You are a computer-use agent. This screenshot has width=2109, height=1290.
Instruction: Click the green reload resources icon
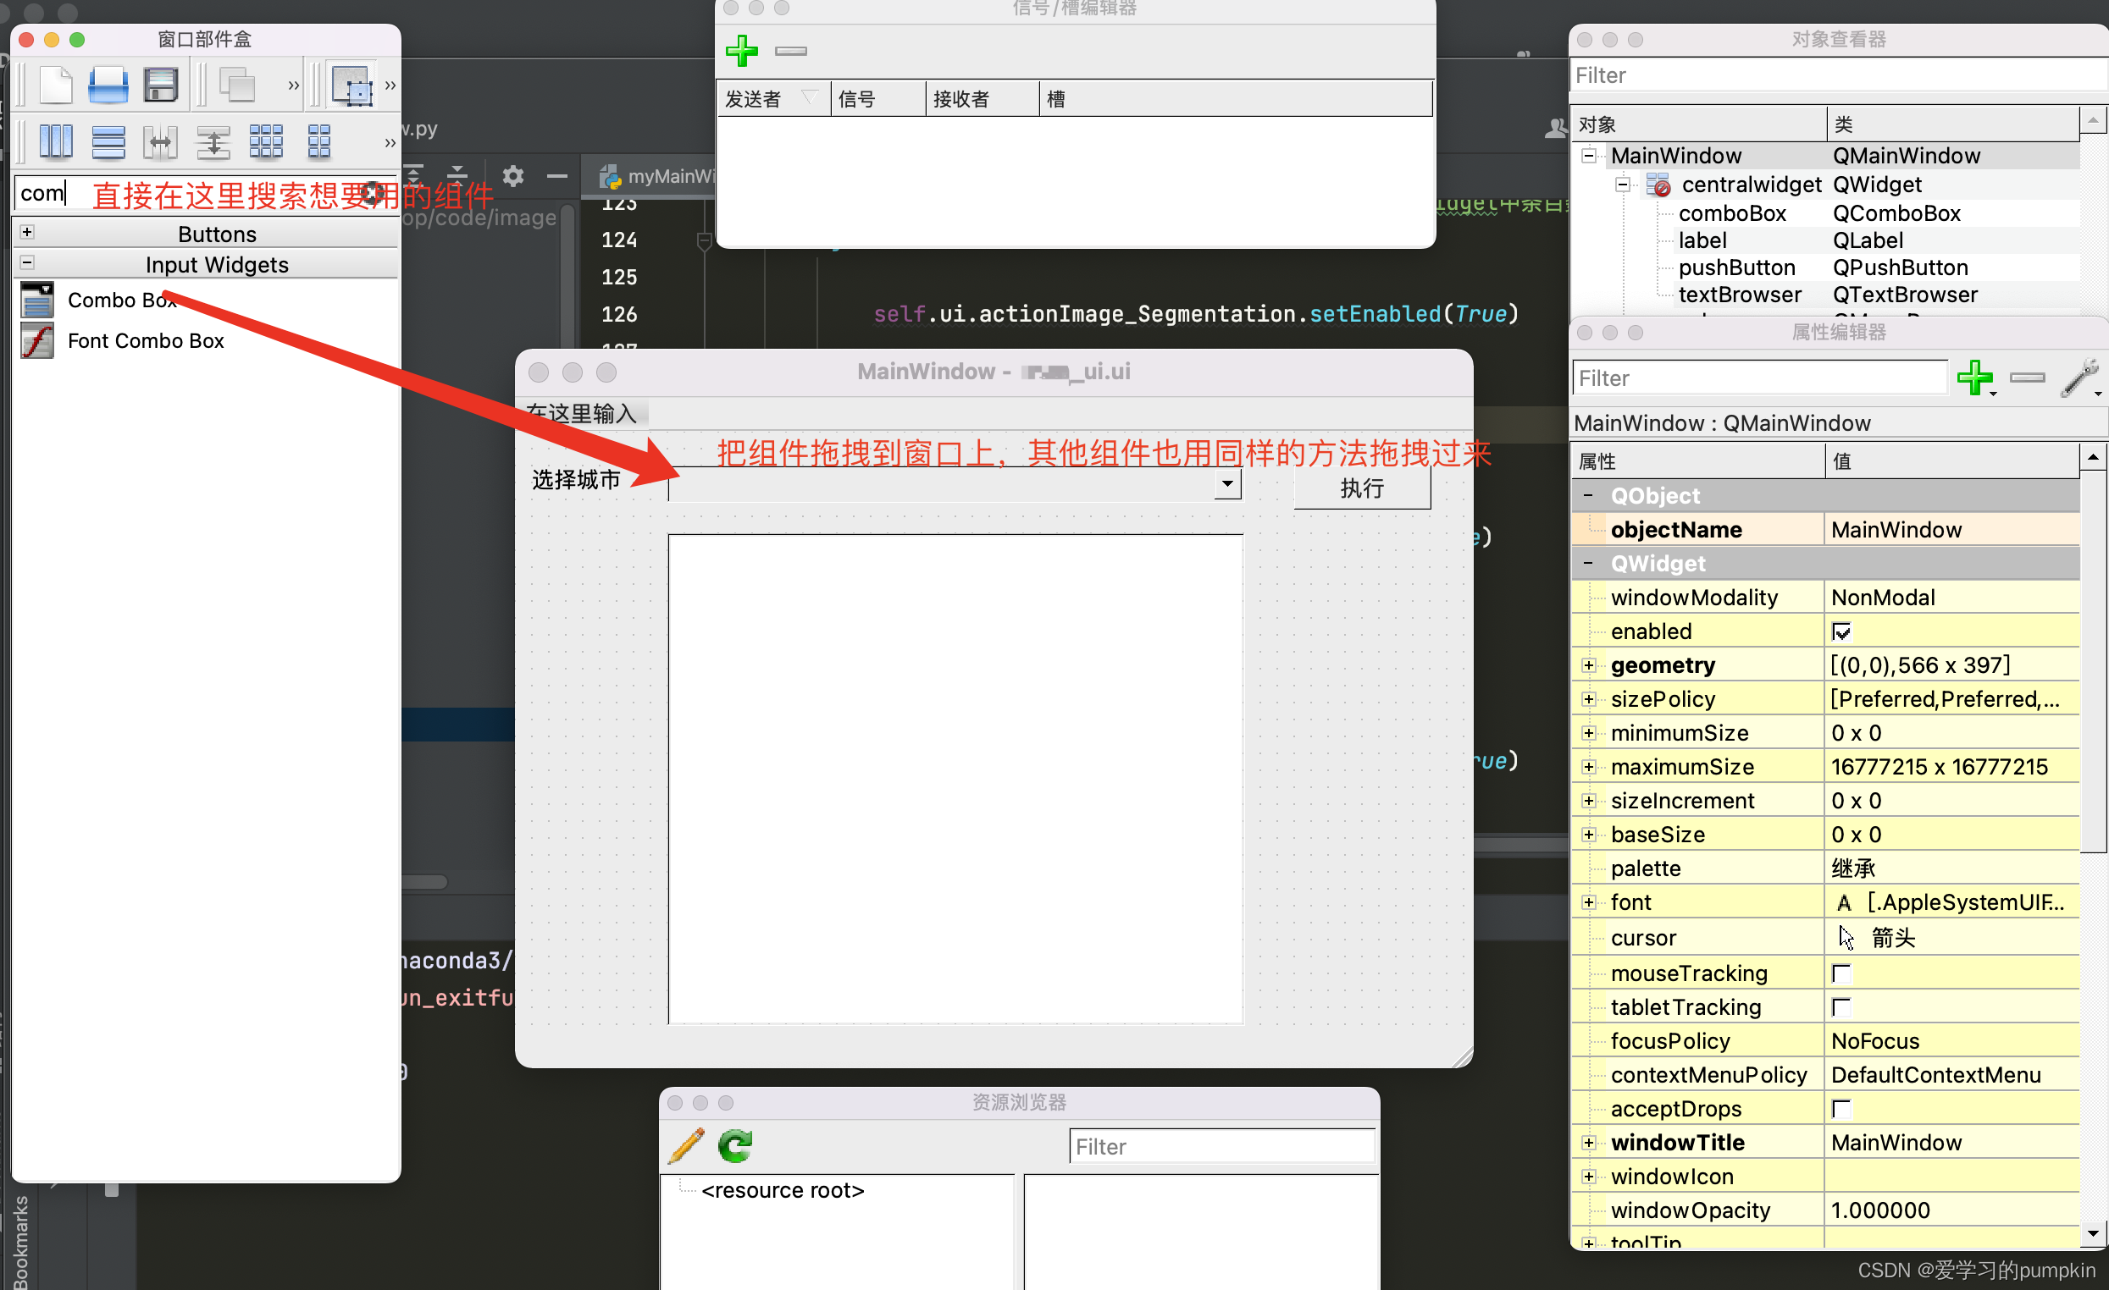point(734,1146)
